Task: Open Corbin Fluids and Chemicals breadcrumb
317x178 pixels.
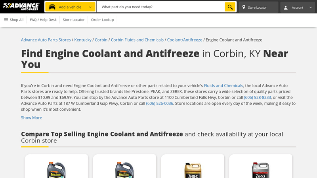Action: coord(137,40)
